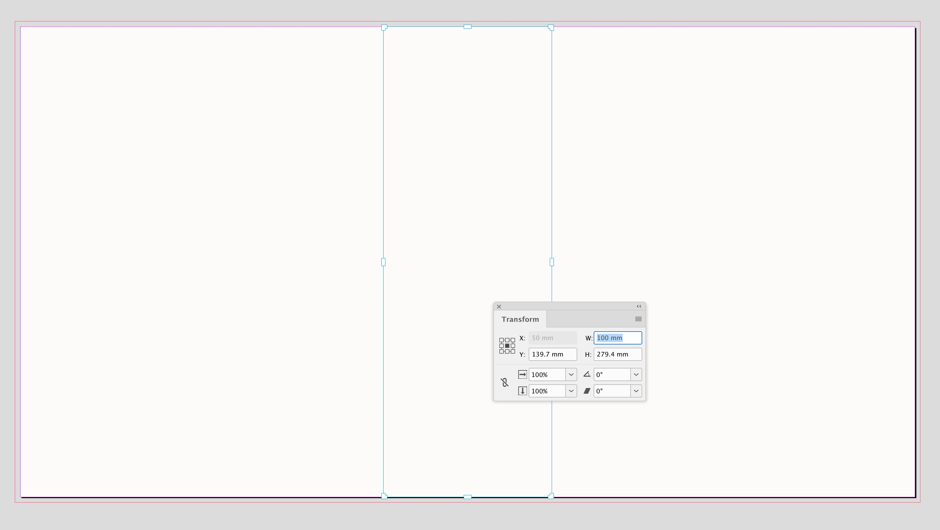Collapse the Transform panel with double-arrow icon
The width and height of the screenshot is (940, 530).
click(x=639, y=306)
